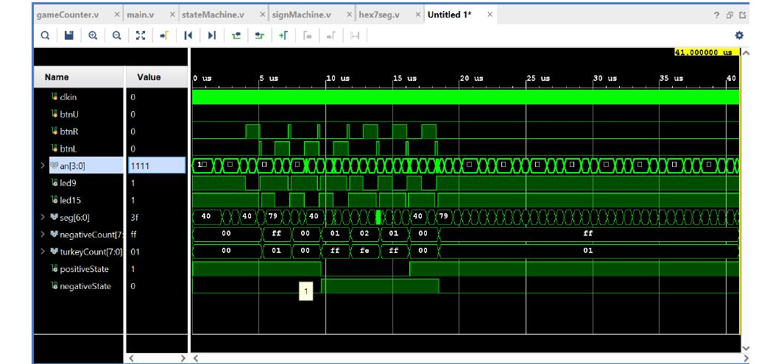Click vertical scrollbar down arrow
784x364 pixels.
tap(744, 348)
